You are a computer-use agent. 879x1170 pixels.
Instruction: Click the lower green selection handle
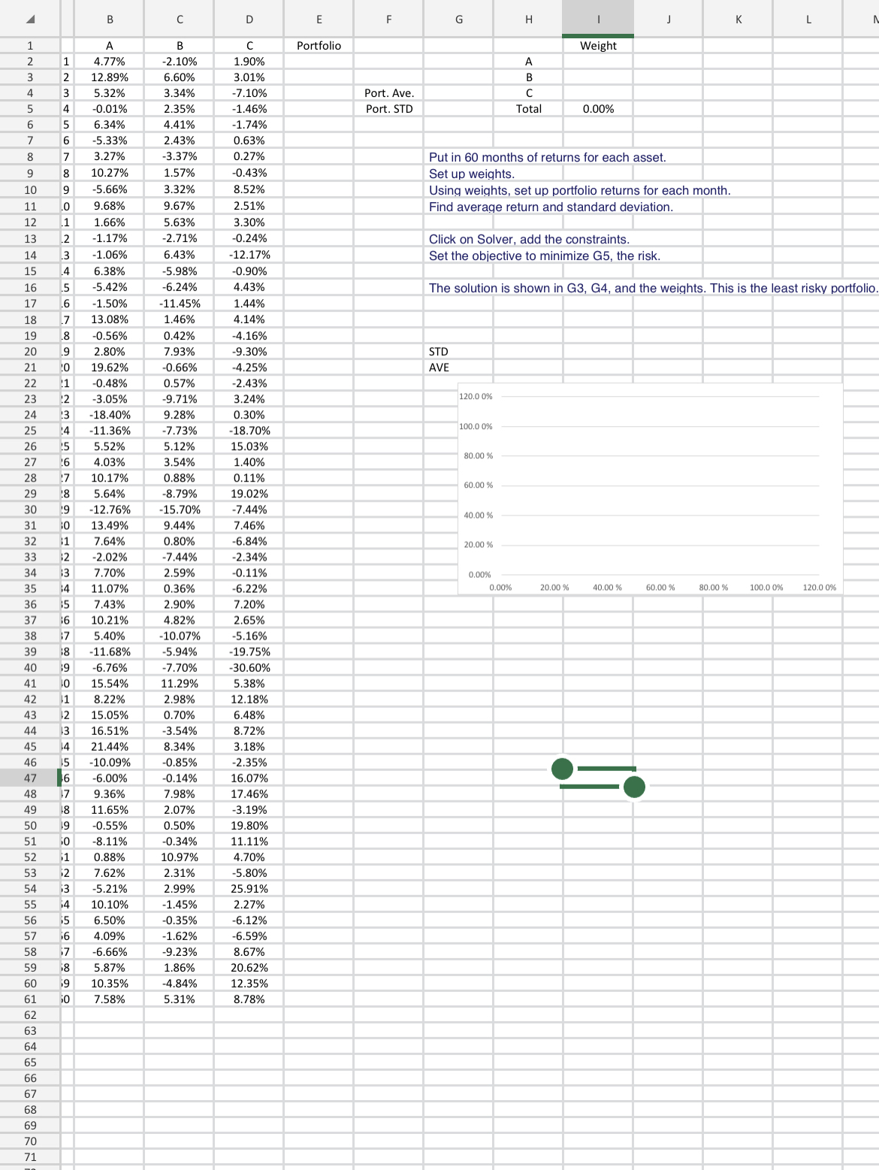[635, 788]
